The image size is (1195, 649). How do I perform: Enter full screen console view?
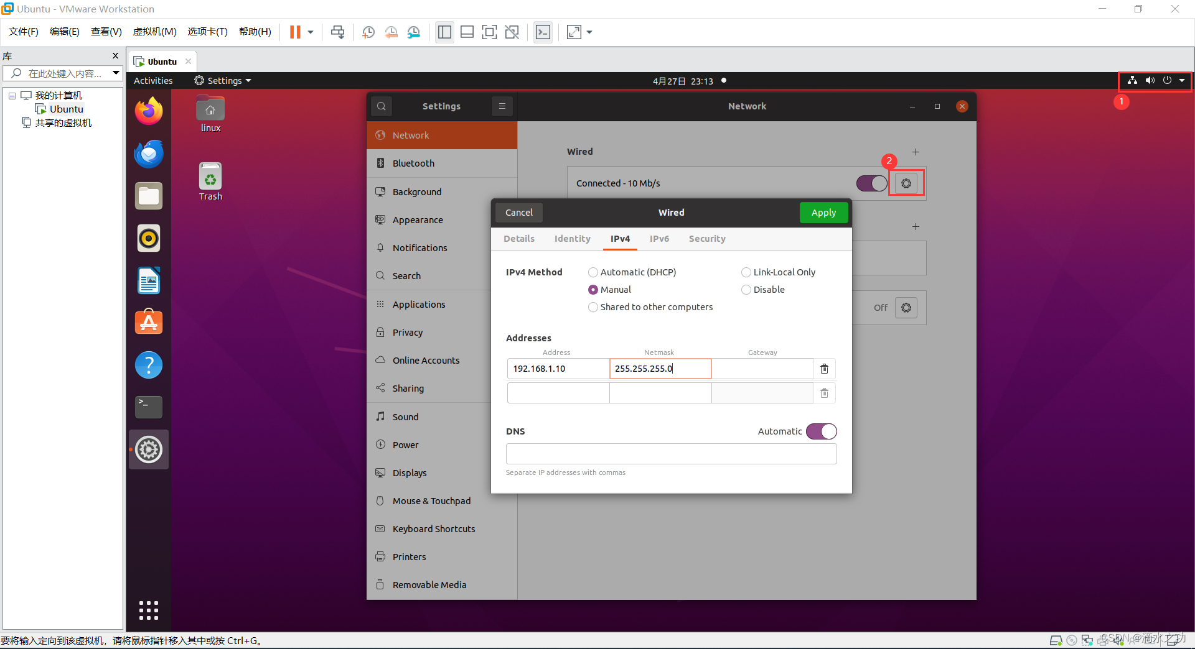coord(490,32)
